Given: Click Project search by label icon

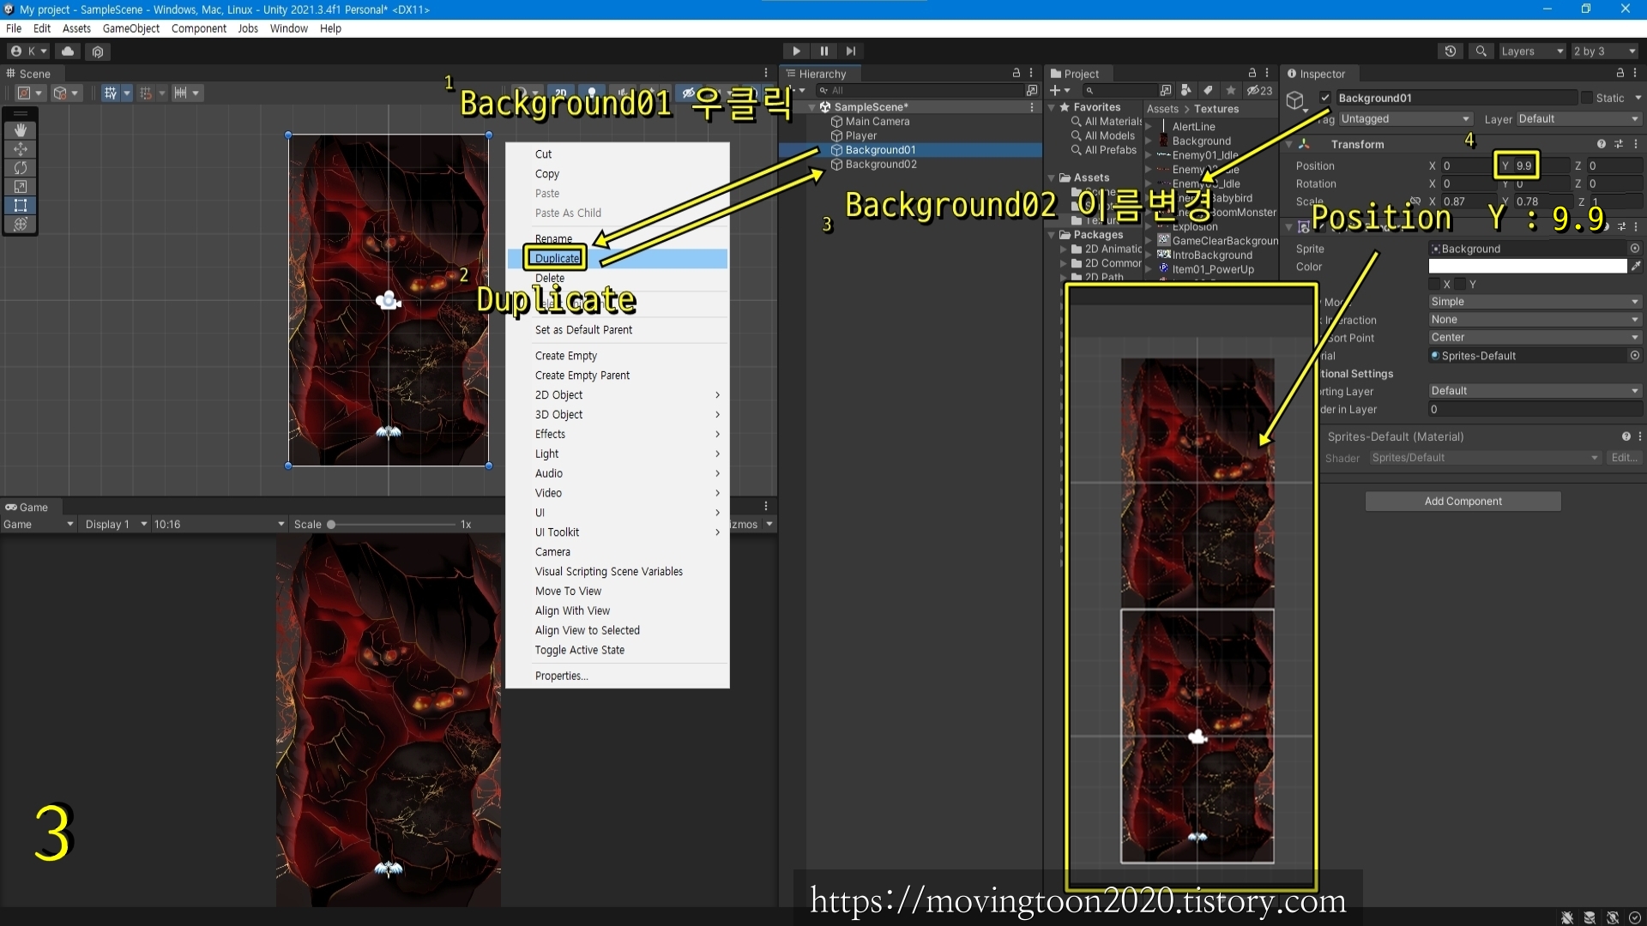Looking at the screenshot, I should (x=1208, y=90).
